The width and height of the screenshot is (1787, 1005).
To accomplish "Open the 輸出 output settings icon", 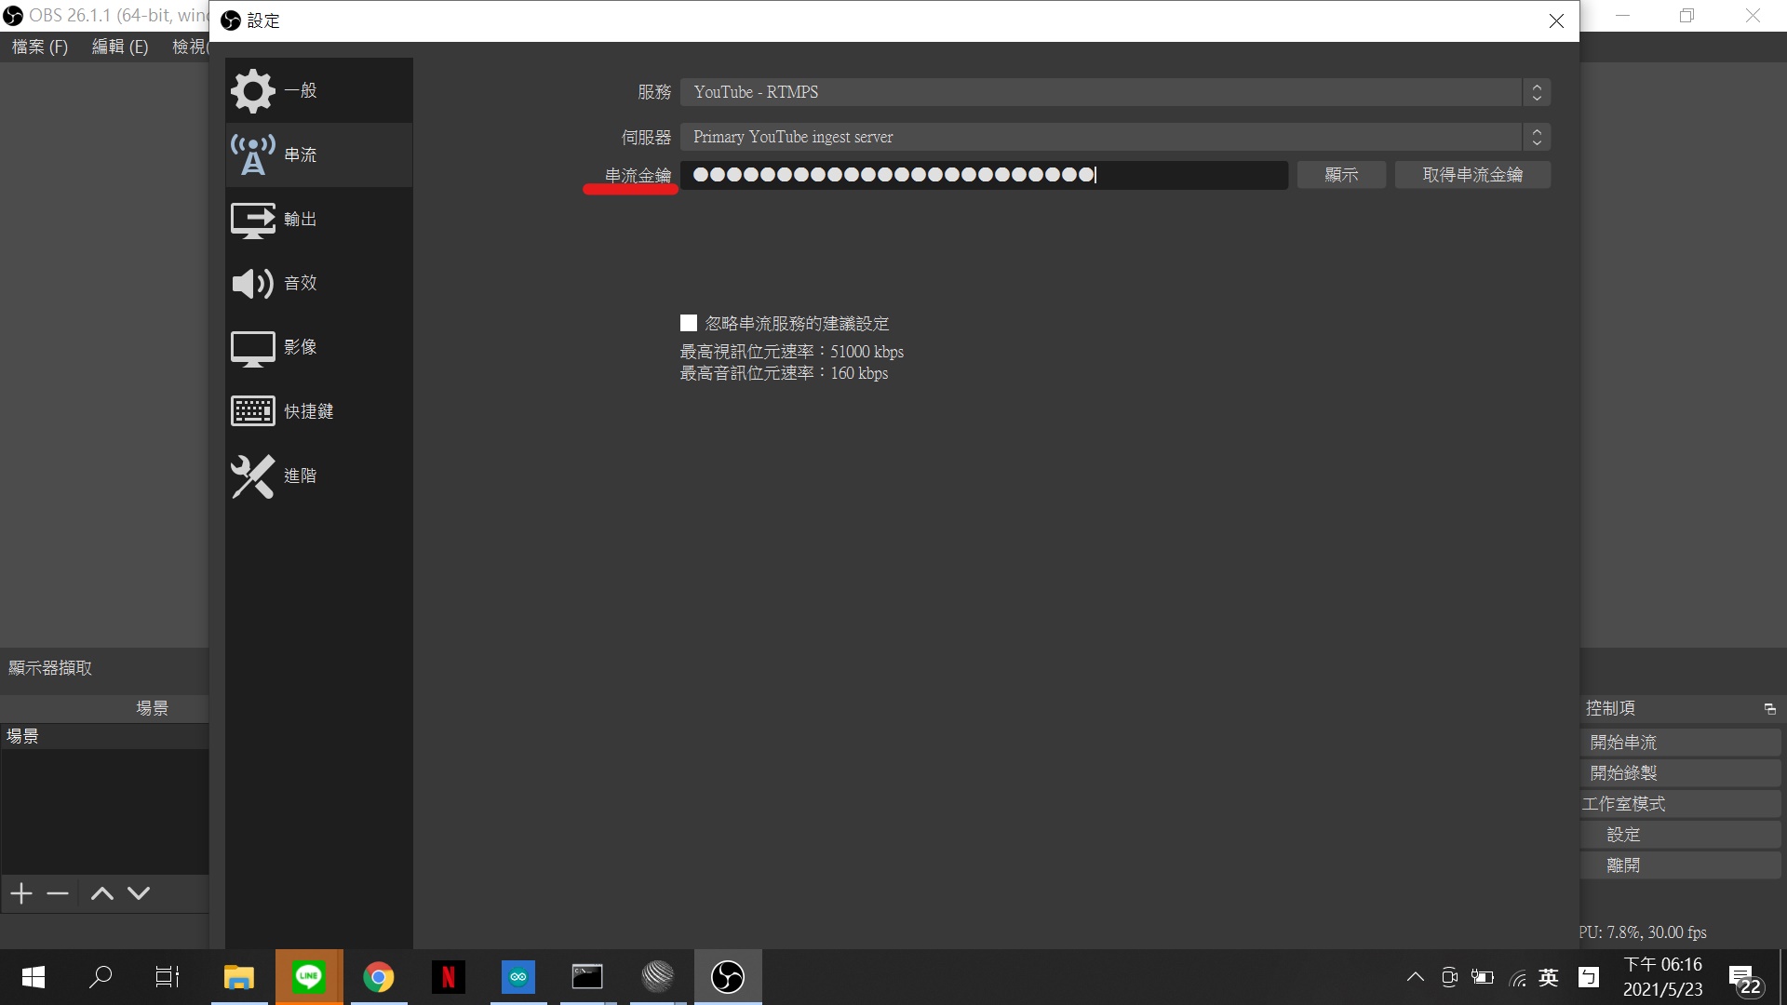I will coord(252,220).
